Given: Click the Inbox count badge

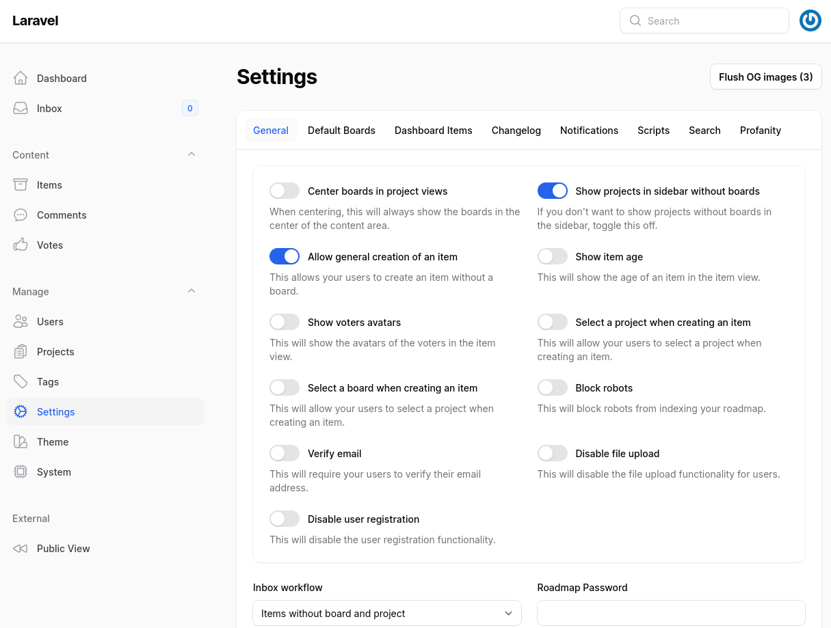Looking at the screenshot, I should pyautogui.click(x=190, y=108).
